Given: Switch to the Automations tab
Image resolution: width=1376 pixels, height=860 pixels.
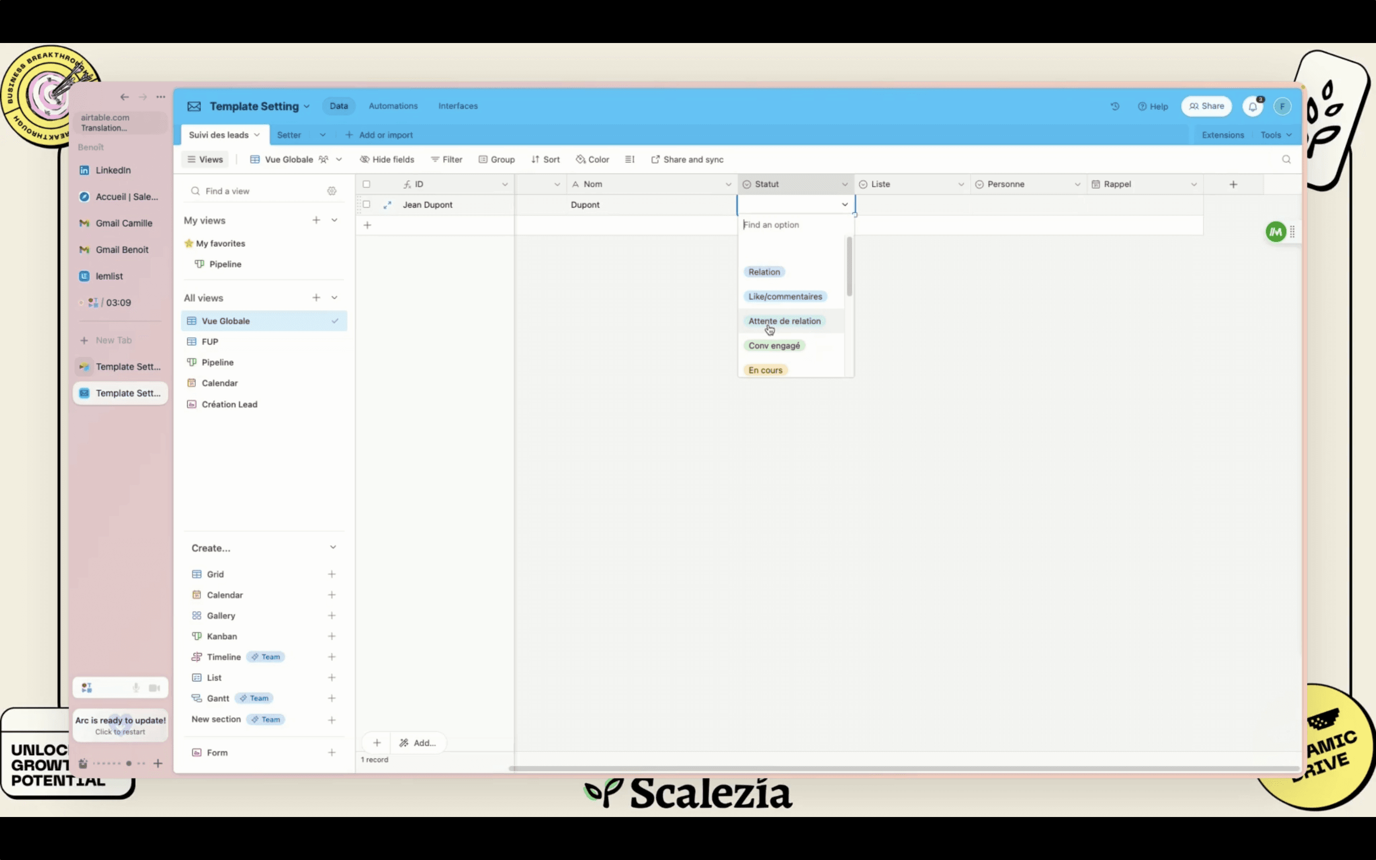Looking at the screenshot, I should click(393, 107).
